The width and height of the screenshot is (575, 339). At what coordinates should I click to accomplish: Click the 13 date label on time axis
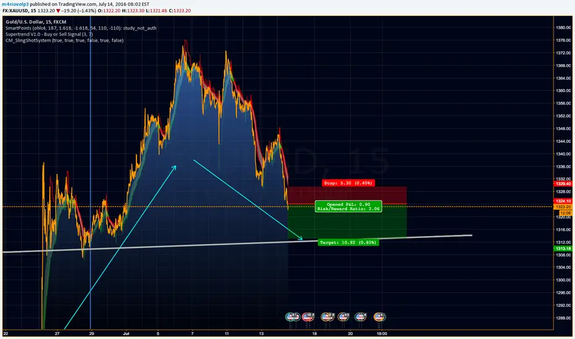[262, 333]
